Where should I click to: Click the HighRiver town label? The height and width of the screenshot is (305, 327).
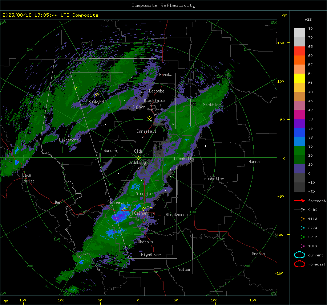click(x=151, y=255)
